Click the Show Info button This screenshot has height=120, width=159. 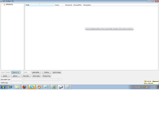26,76
